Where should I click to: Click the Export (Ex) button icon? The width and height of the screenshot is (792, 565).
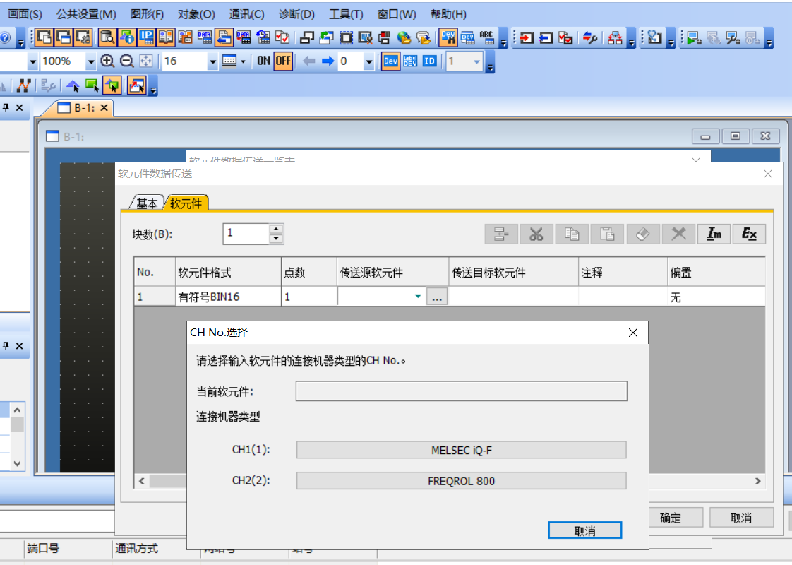(x=749, y=234)
